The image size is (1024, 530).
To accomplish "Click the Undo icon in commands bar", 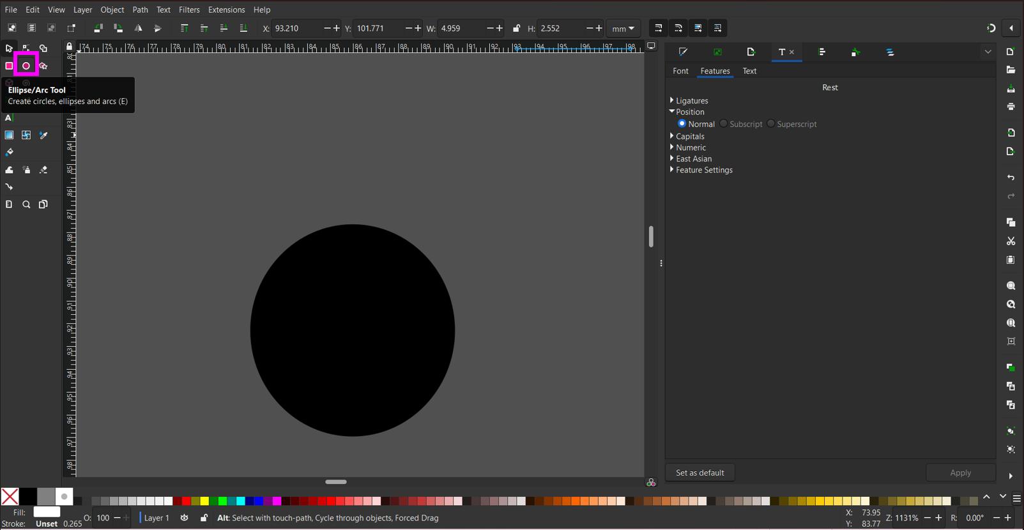I will click(x=1011, y=178).
